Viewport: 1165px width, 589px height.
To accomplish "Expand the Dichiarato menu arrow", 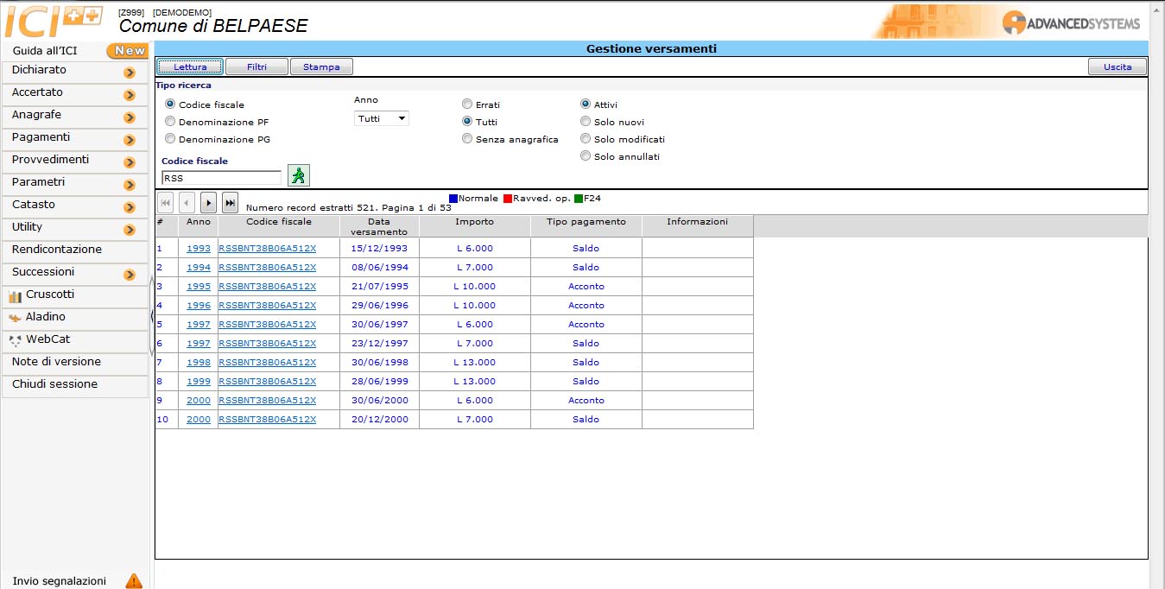I will pos(130,73).
